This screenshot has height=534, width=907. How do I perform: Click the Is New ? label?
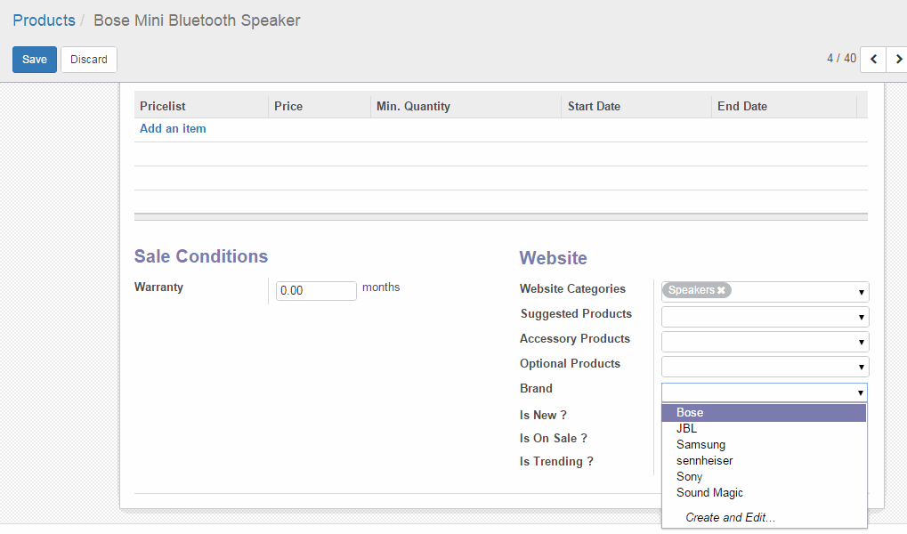pyautogui.click(x=543, y=415)
